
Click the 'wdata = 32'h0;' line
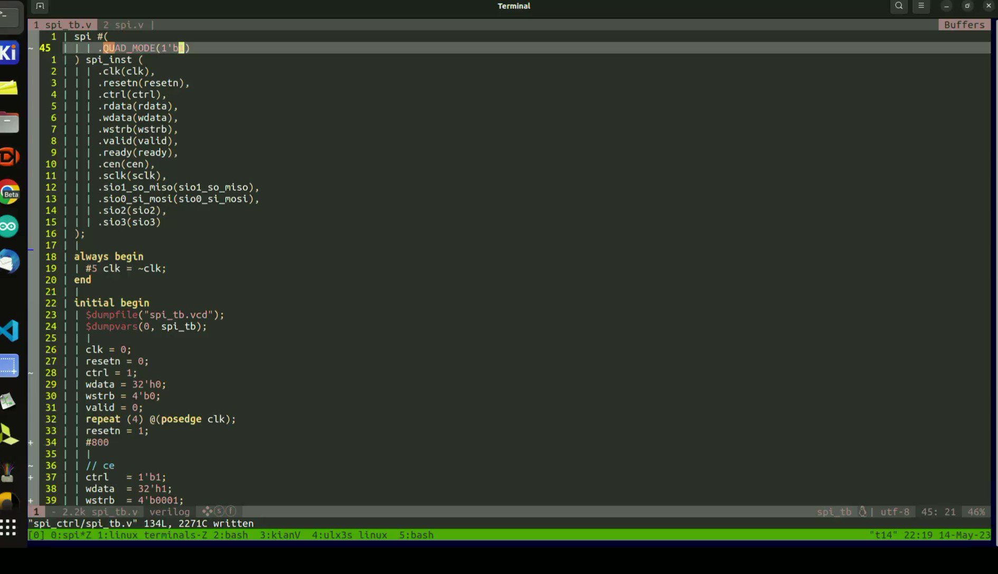126,384
